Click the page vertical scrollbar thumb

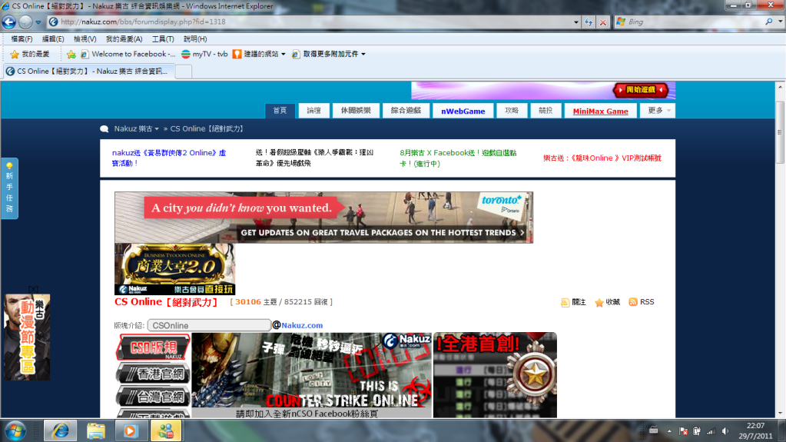780,132
